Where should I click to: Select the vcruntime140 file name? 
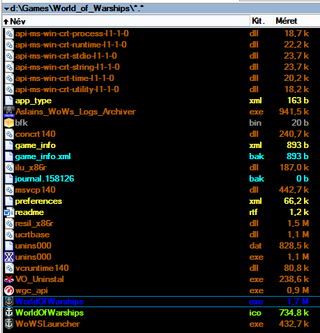pos(42,268)
